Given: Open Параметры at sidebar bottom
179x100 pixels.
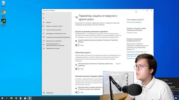Looking at the screenshot, I should (50, 93).
